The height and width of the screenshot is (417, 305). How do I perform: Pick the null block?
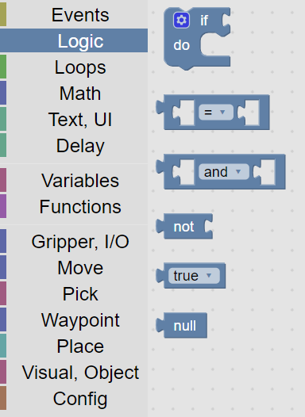point(182,326)
